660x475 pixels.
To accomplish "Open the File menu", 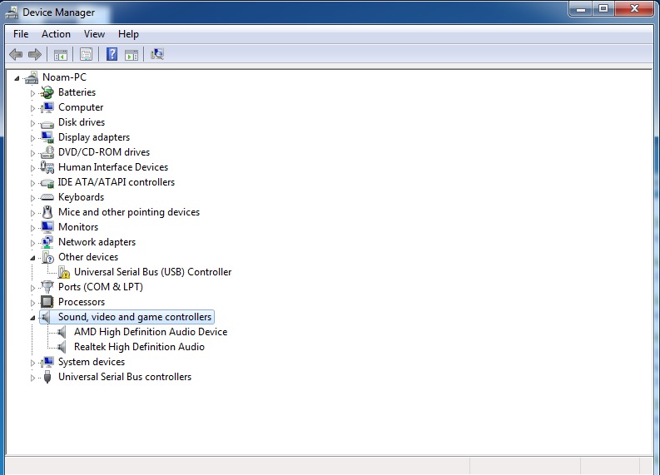I will [21, 34].
